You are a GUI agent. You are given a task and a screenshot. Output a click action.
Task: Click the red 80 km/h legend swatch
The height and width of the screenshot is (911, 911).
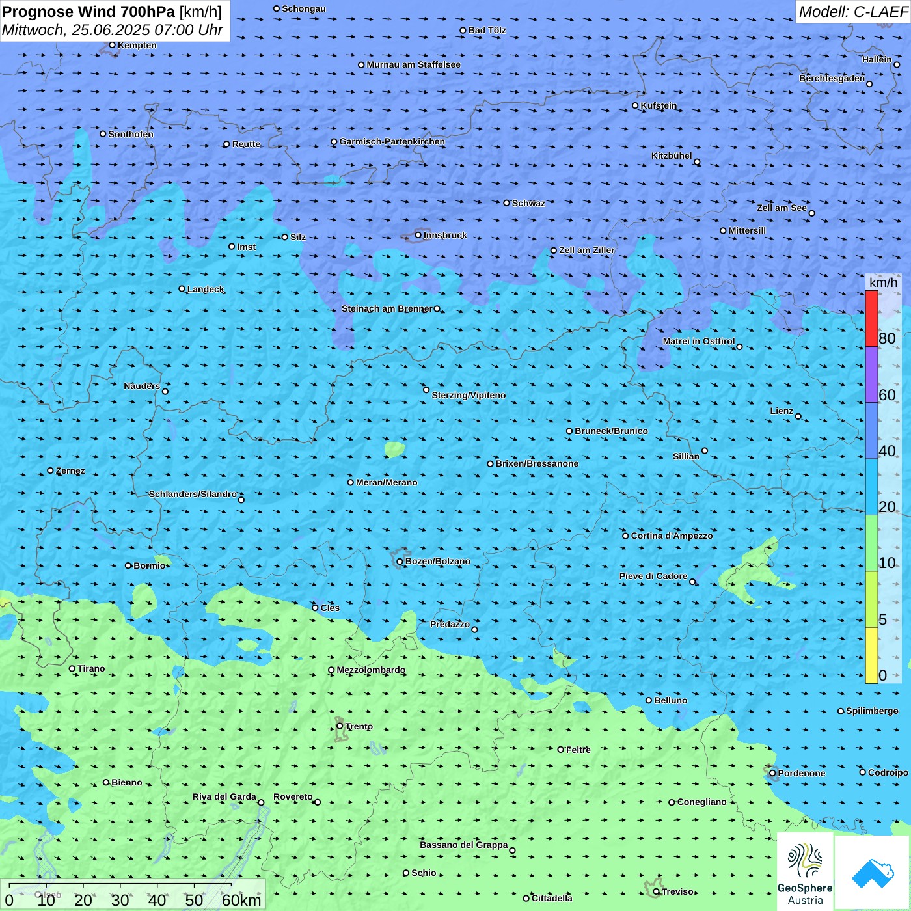click(x=871, y=318)
